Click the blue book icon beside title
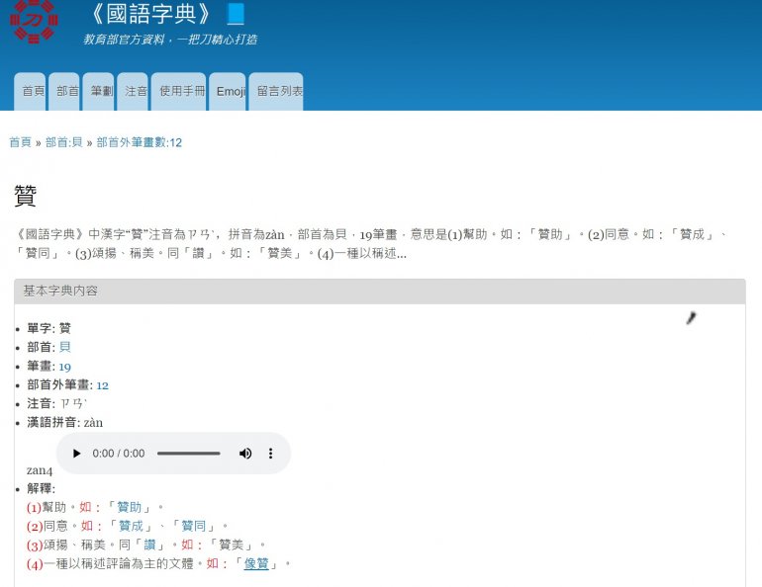 [x=236, y=14]
